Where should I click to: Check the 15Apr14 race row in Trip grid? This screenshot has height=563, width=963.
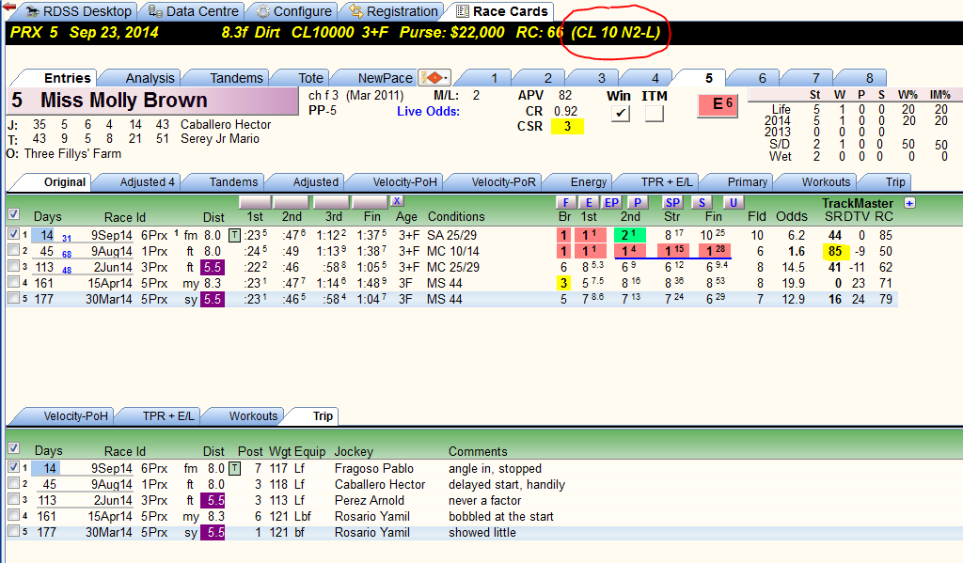point(13,515)
